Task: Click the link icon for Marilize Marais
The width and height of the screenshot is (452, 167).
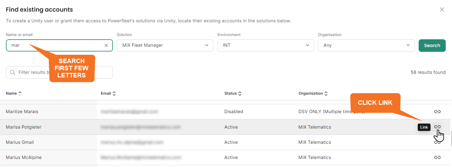Action: [x=437, y=112]
